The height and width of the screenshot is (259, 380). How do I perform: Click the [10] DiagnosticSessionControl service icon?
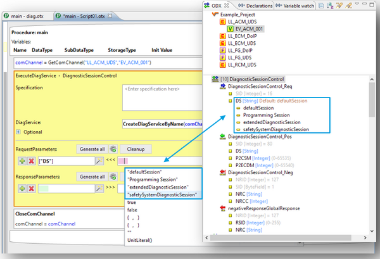coord(215,79)
